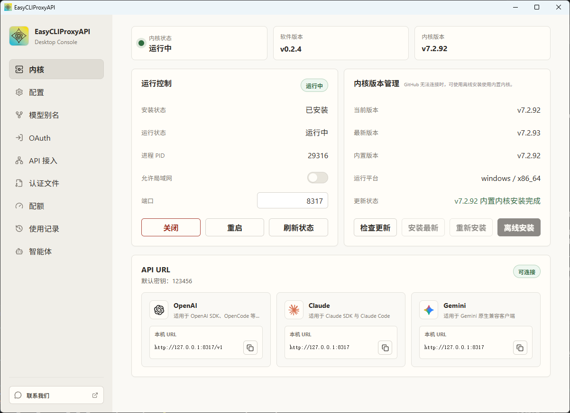This screenshot has height=413, width=570.
Task: Click the external link icon on 联系我们
Action: click(95, 395)
